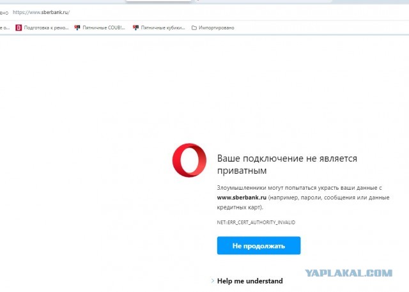
Task: Click the red Opera logo
Action: point(189,160)
